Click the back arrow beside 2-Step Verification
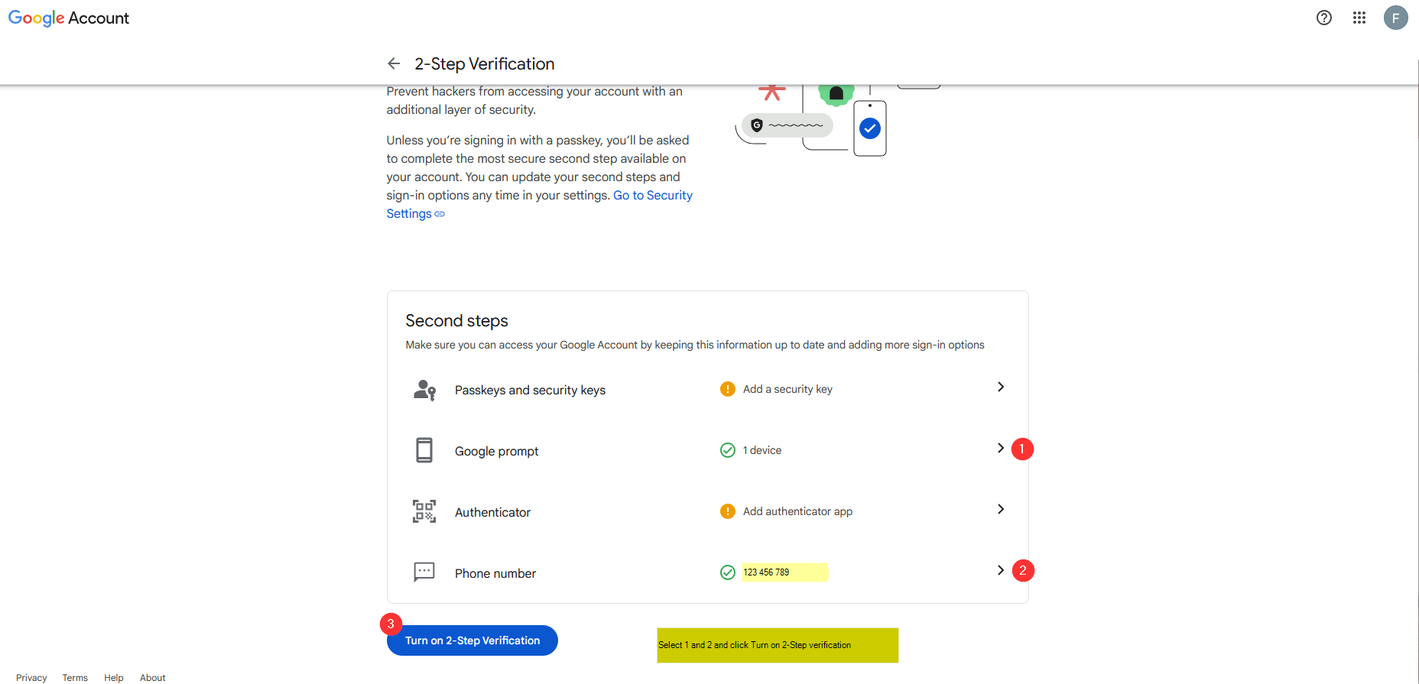1419x684 pixels. (x=394, y=63)
